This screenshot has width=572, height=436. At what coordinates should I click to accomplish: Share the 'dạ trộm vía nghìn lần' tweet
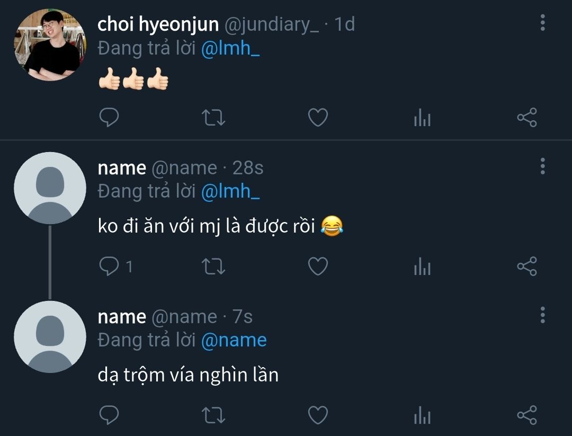point(526,415)
